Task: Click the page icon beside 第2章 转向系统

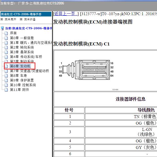Action: (x=6, y=47)
